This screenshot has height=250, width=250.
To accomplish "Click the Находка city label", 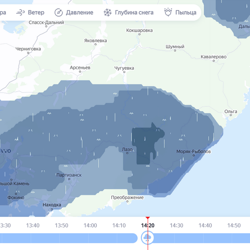I will [x=52, y=205].
